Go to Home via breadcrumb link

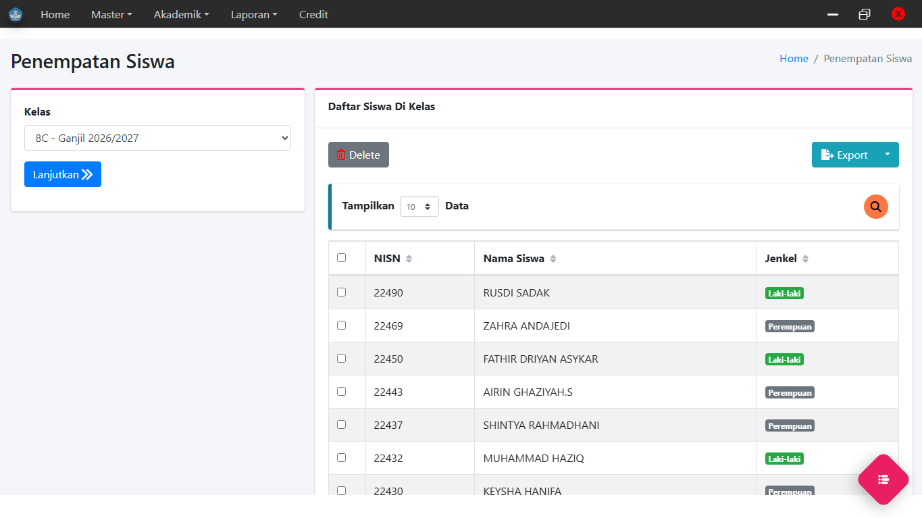(x=794, y=59)
